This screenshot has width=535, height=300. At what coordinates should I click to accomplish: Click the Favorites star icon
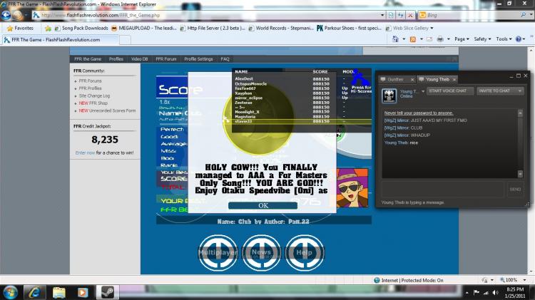10,29
